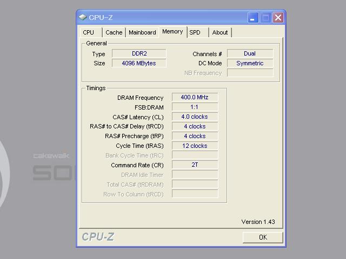
Task: Switch to the CPU tab
Action: click(x=91, y=32)
